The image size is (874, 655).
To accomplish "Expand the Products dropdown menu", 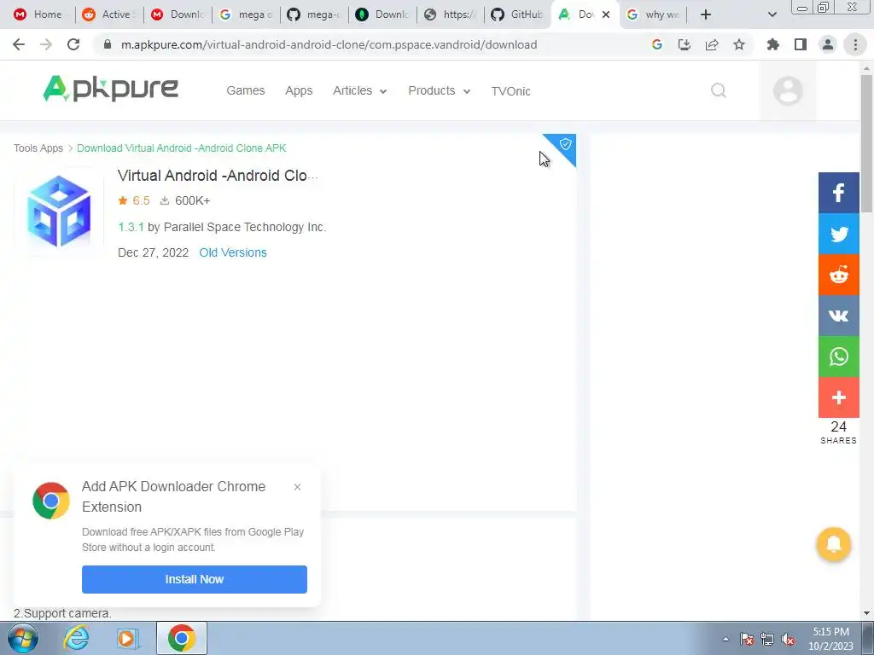I will pyautogui.click(x=440, y=90).
